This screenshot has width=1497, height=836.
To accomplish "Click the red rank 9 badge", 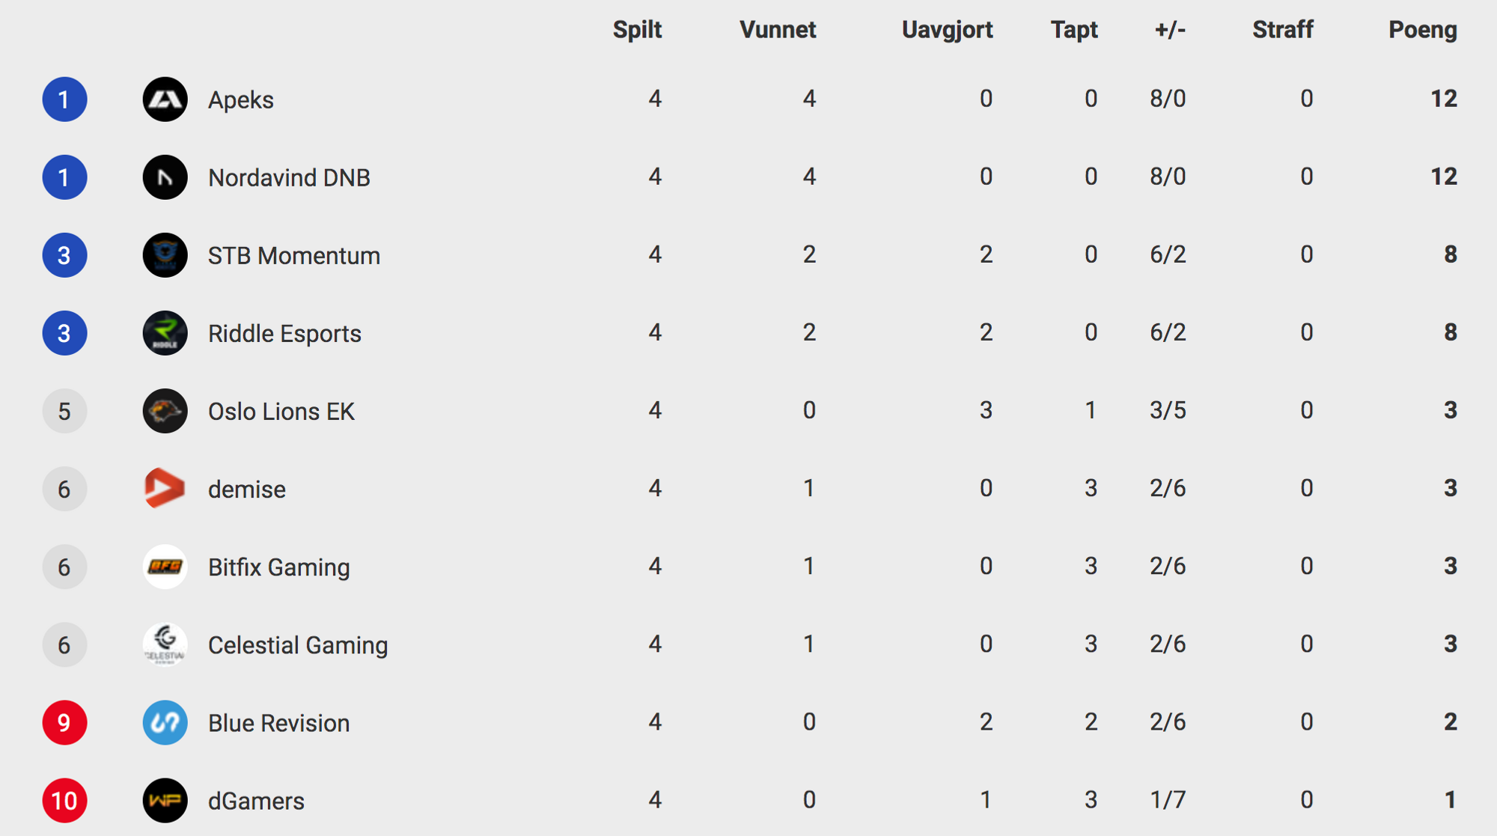I will [x=64, y=722].
